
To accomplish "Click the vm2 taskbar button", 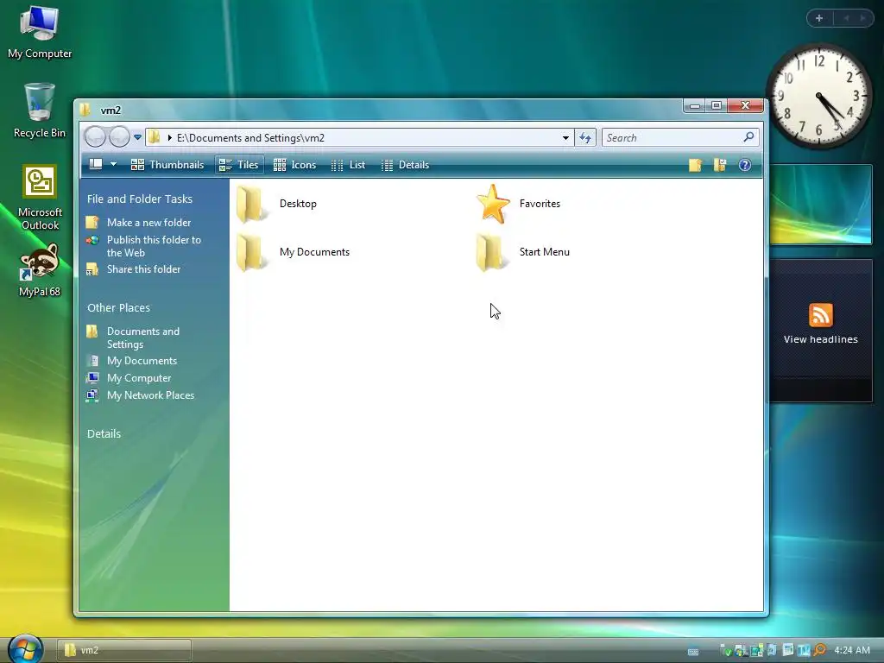I will click(124, 650).
